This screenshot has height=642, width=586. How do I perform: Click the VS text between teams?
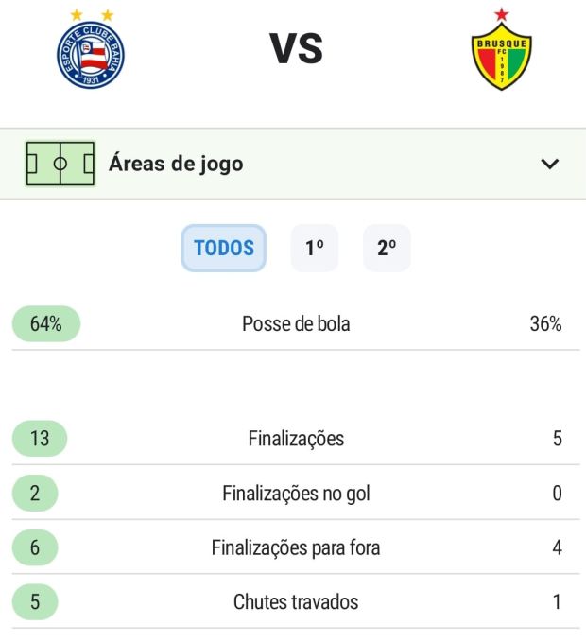point(297,49)
